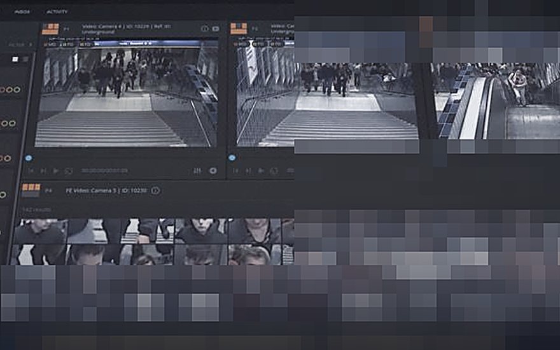Select the gray square view option in sidebar
The width and height of the screenshot is (560, 350).
click(x=25, y=59)
